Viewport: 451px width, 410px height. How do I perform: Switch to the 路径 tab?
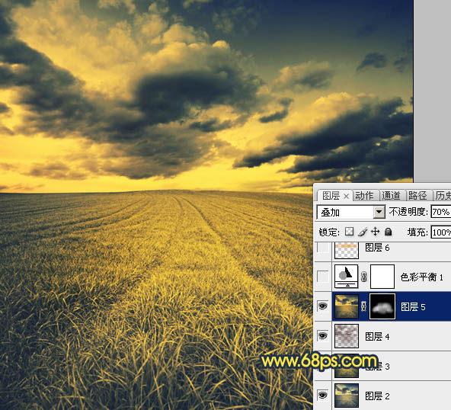[x=417, y=196]
